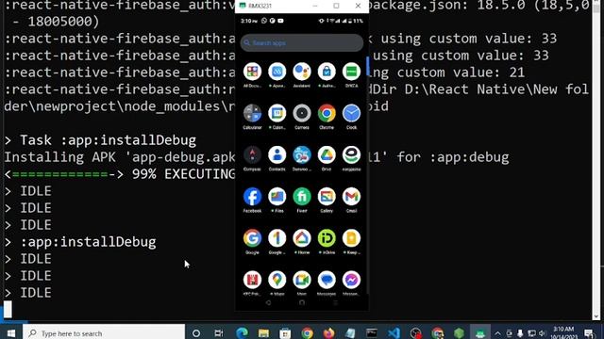
Task: Open the Files app on the phone
Action: tap(277, 197)
